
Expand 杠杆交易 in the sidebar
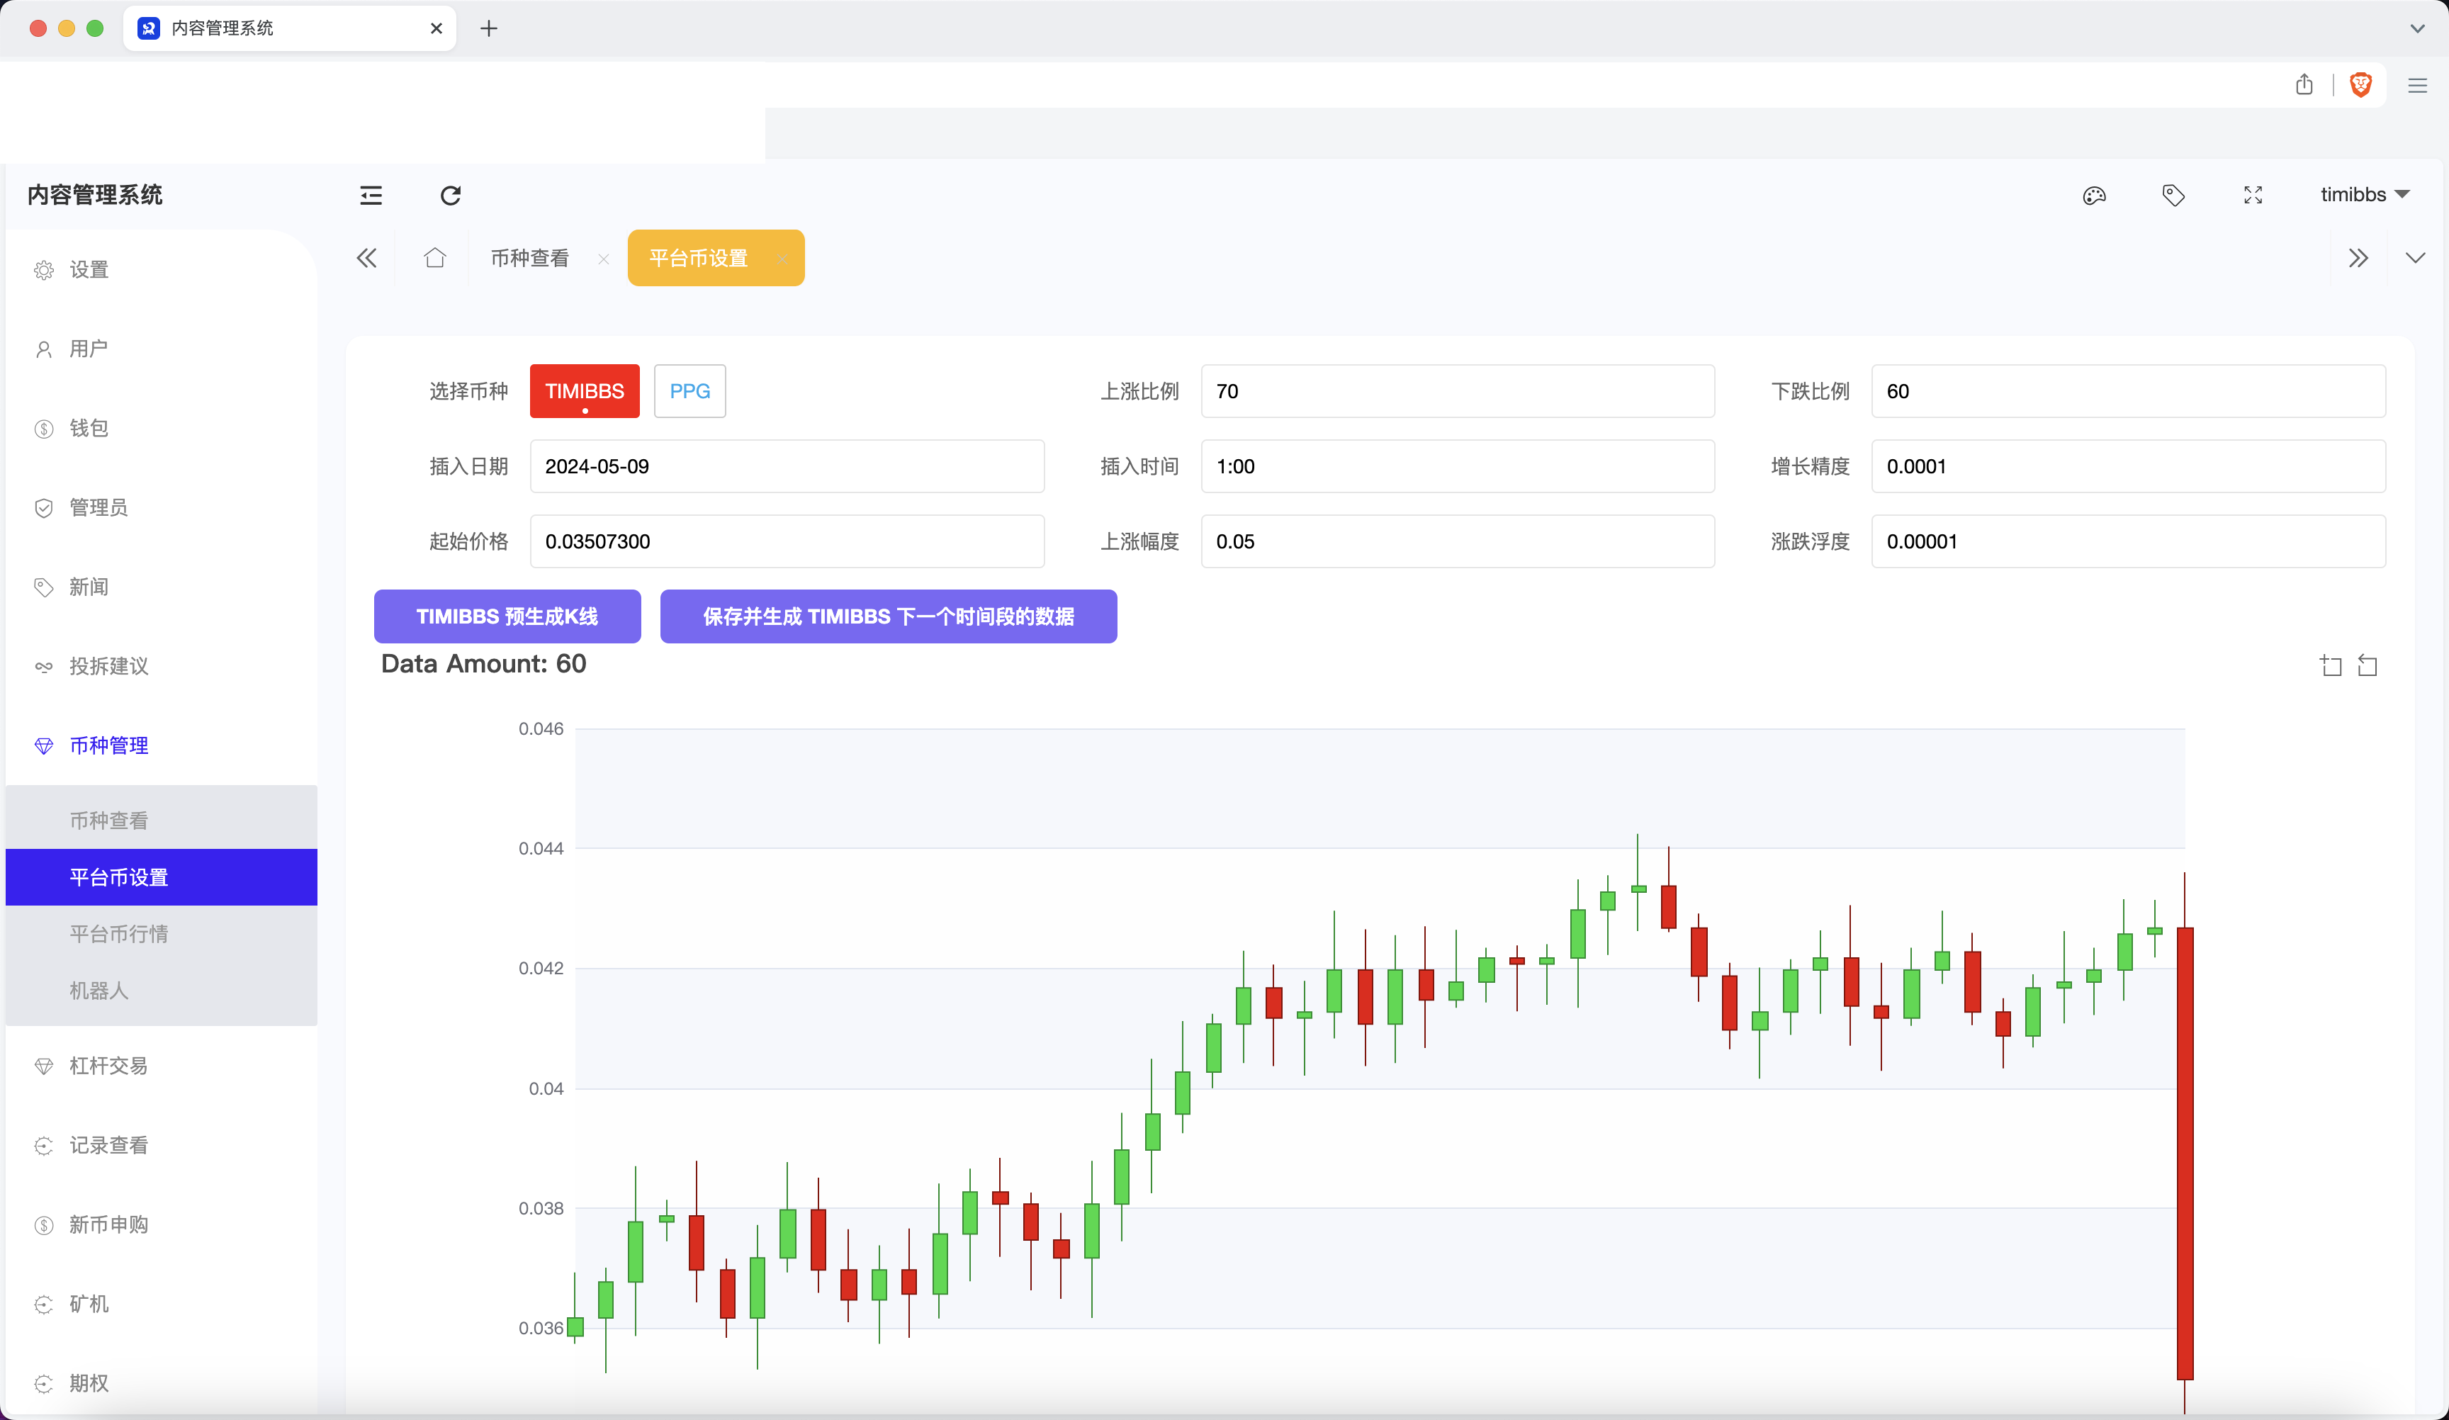pos(162,1065)
